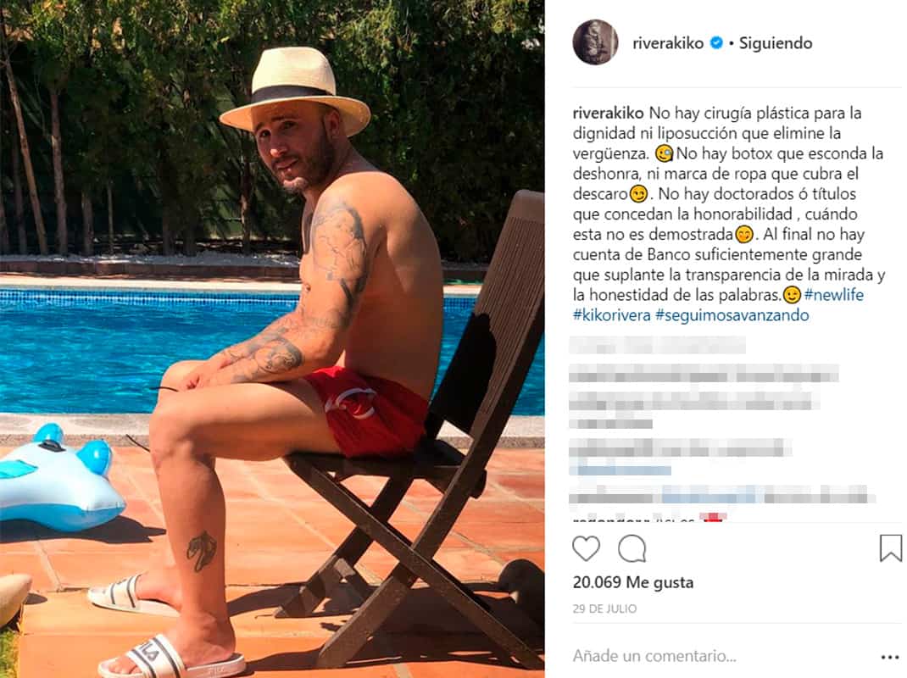The height and width of the screenshot is (678, 907).
Task: Toggle the Siguiendo following button
Action: 775,43
